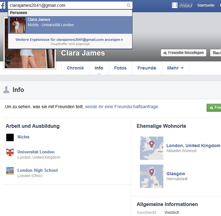221x216 pixels.
Task: Open the Freunde tab
Action: tap(147, 68)
